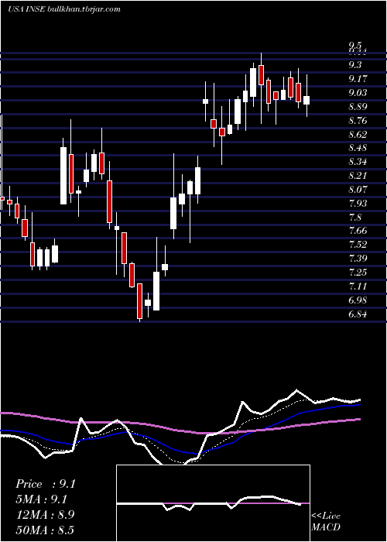387x542 pixels.
Task: Click the 6.98 price axis label
Action: tap(358, 300)
